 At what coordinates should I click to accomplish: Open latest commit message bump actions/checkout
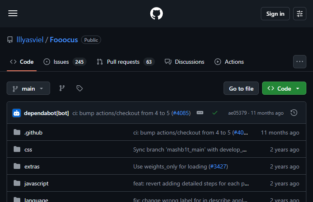pos(121,113)
